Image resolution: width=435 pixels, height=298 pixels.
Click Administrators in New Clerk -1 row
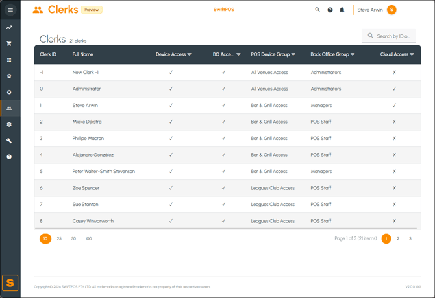point(326,72)
